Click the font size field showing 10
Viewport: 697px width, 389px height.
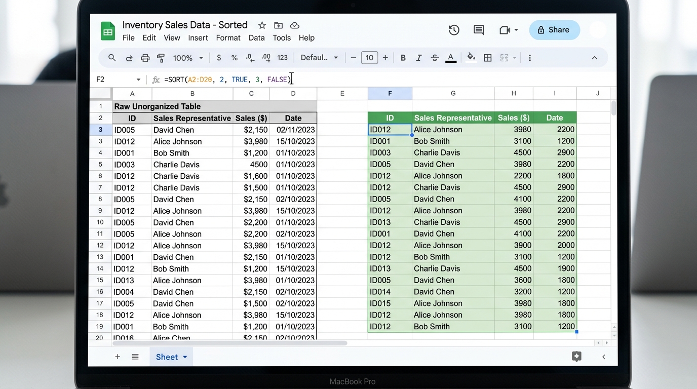pos(370,58)
